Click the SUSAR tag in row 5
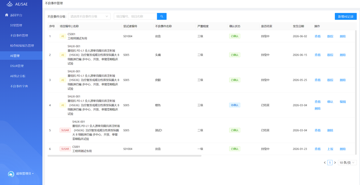 pyautogui.click(x=65, y=130)
